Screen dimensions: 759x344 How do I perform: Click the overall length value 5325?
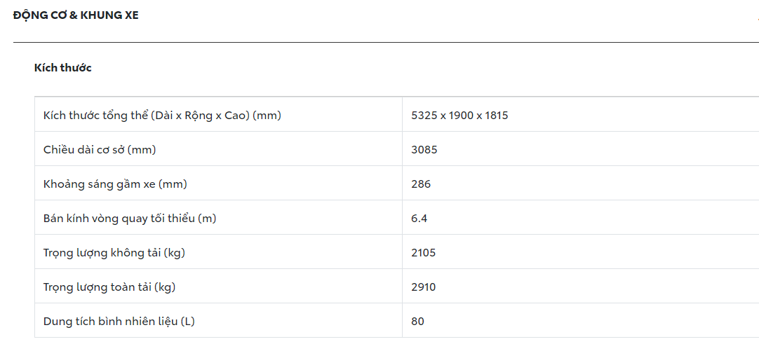click(424, 116)
